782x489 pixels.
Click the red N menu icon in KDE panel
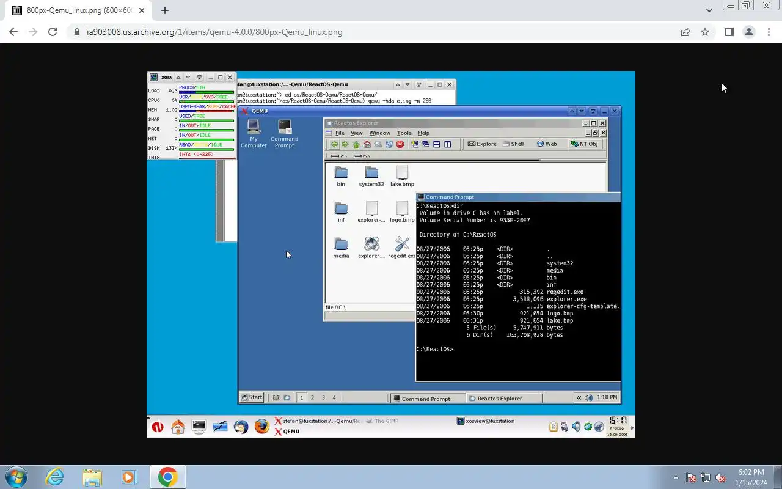(158, 427)
